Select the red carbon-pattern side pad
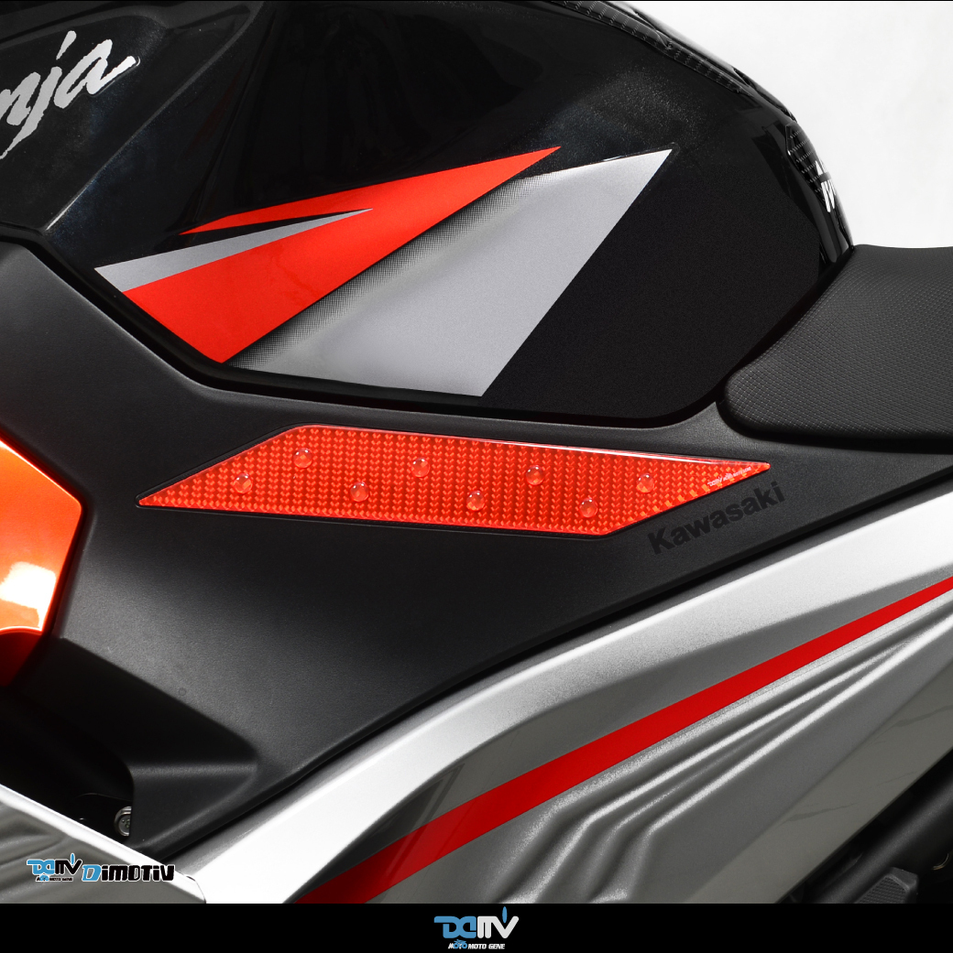953x953 pixels. (x=454, y=482)
